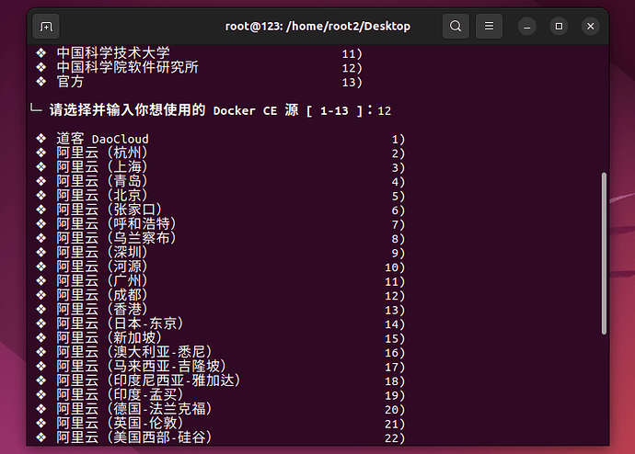Open the hamburger menu
Image resolution: width=635 pixels, height=454 pixels.
(489, 27)
